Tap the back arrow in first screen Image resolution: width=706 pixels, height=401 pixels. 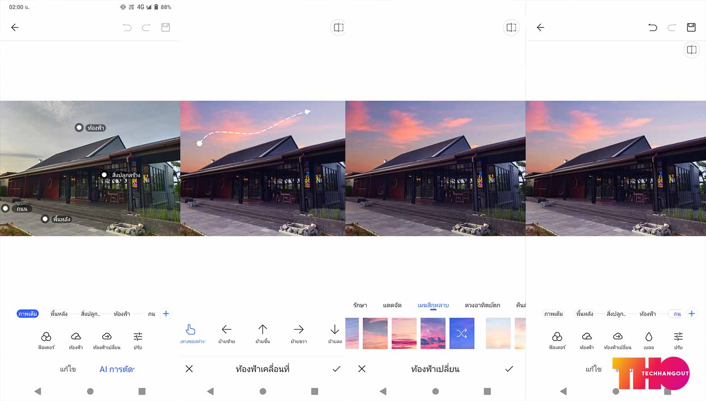[15, 28]
